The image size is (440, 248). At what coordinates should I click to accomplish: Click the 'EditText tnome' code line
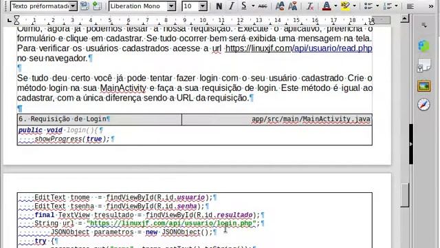click(x=124, y=198)
